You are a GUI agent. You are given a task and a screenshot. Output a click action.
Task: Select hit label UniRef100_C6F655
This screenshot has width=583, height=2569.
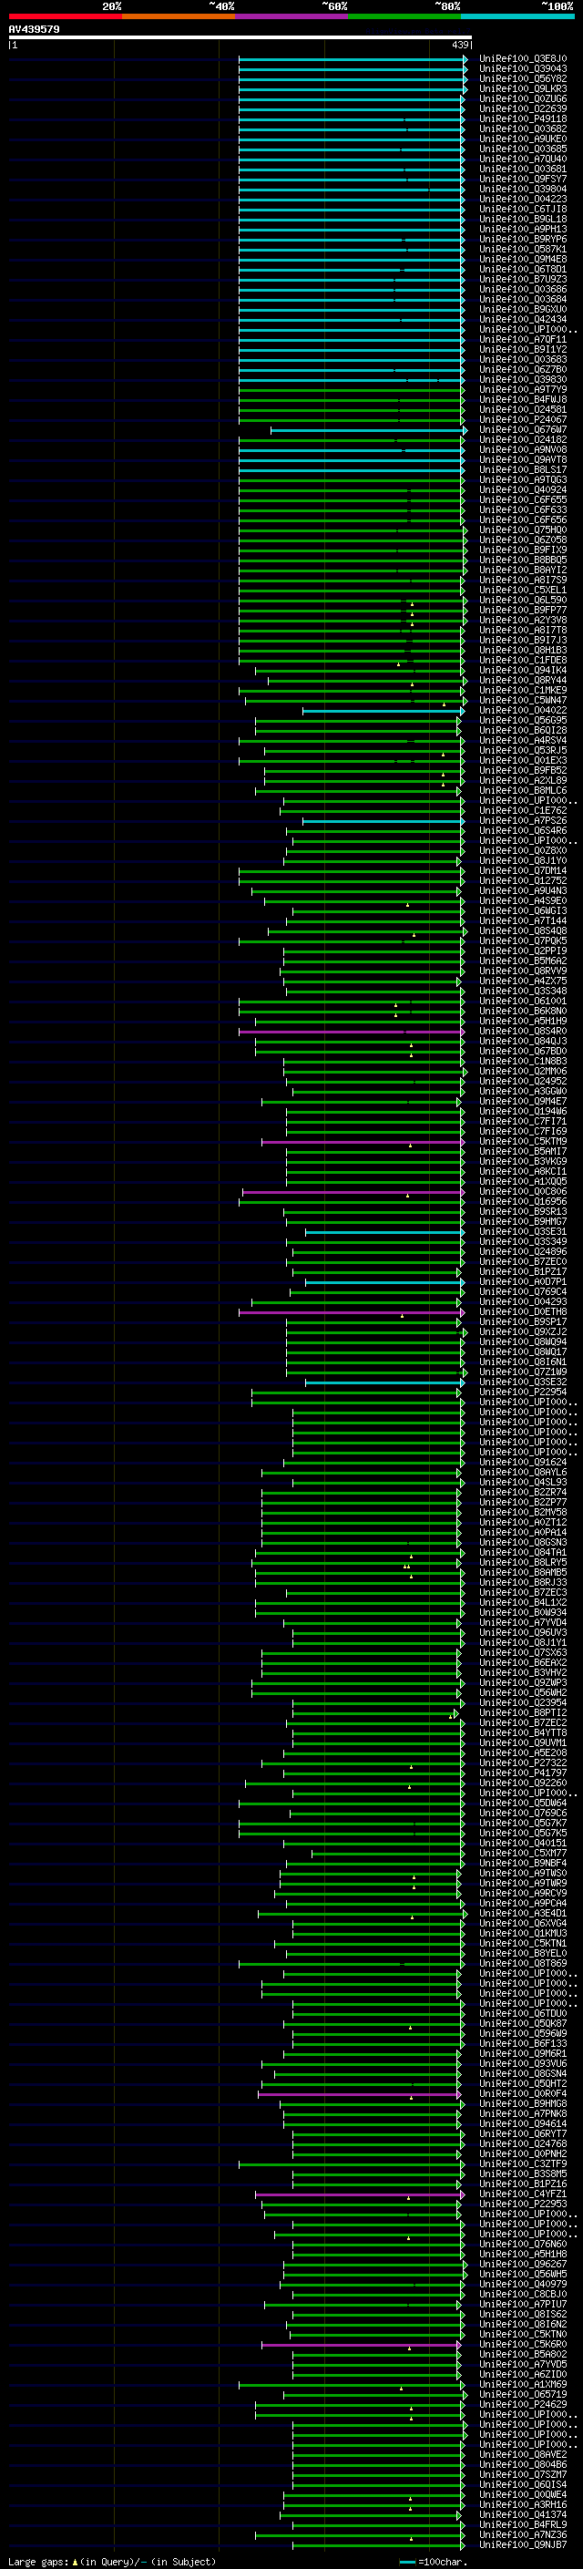point(522,499)
